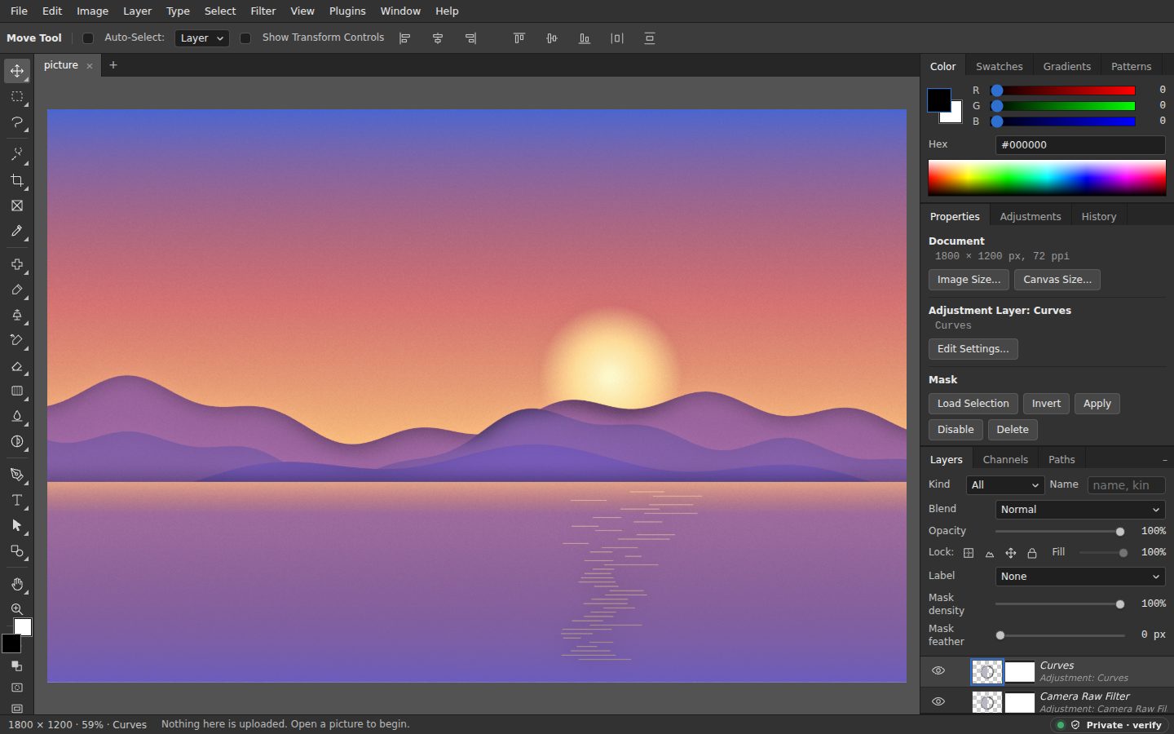Select the Healing Brush tool
The height and width of the screenshot is (734, 1174).
[x=16, y=264]
